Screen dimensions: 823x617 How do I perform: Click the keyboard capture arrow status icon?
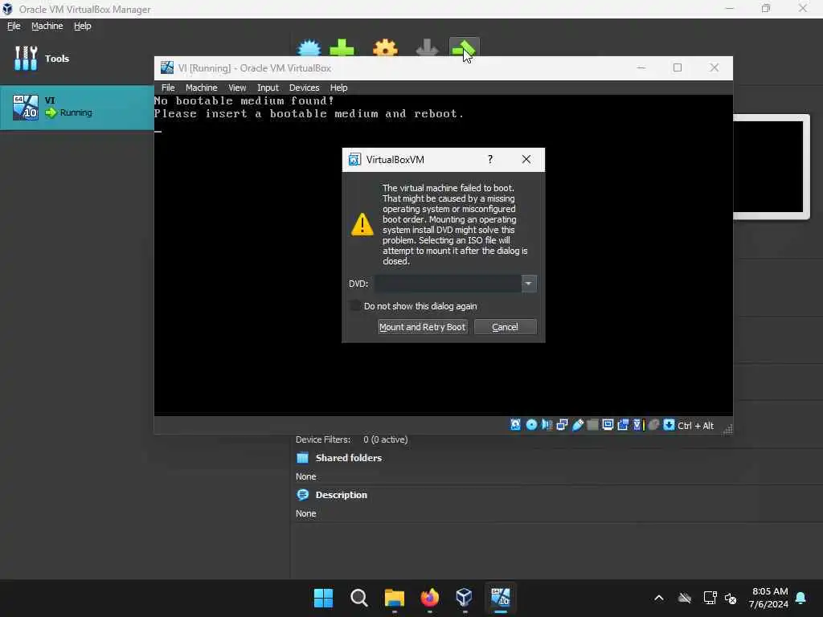pos(669,425)
